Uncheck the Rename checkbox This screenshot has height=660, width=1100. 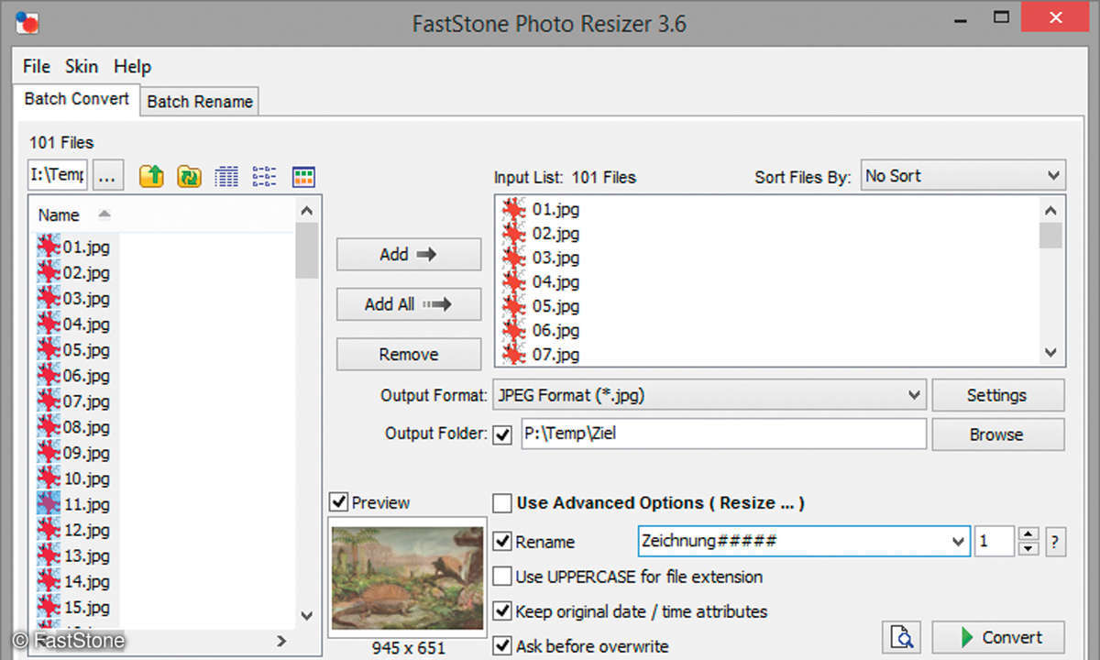(502, 542)
